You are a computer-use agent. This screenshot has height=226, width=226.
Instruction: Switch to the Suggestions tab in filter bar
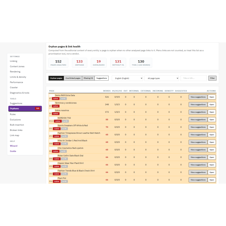point(102,78)
